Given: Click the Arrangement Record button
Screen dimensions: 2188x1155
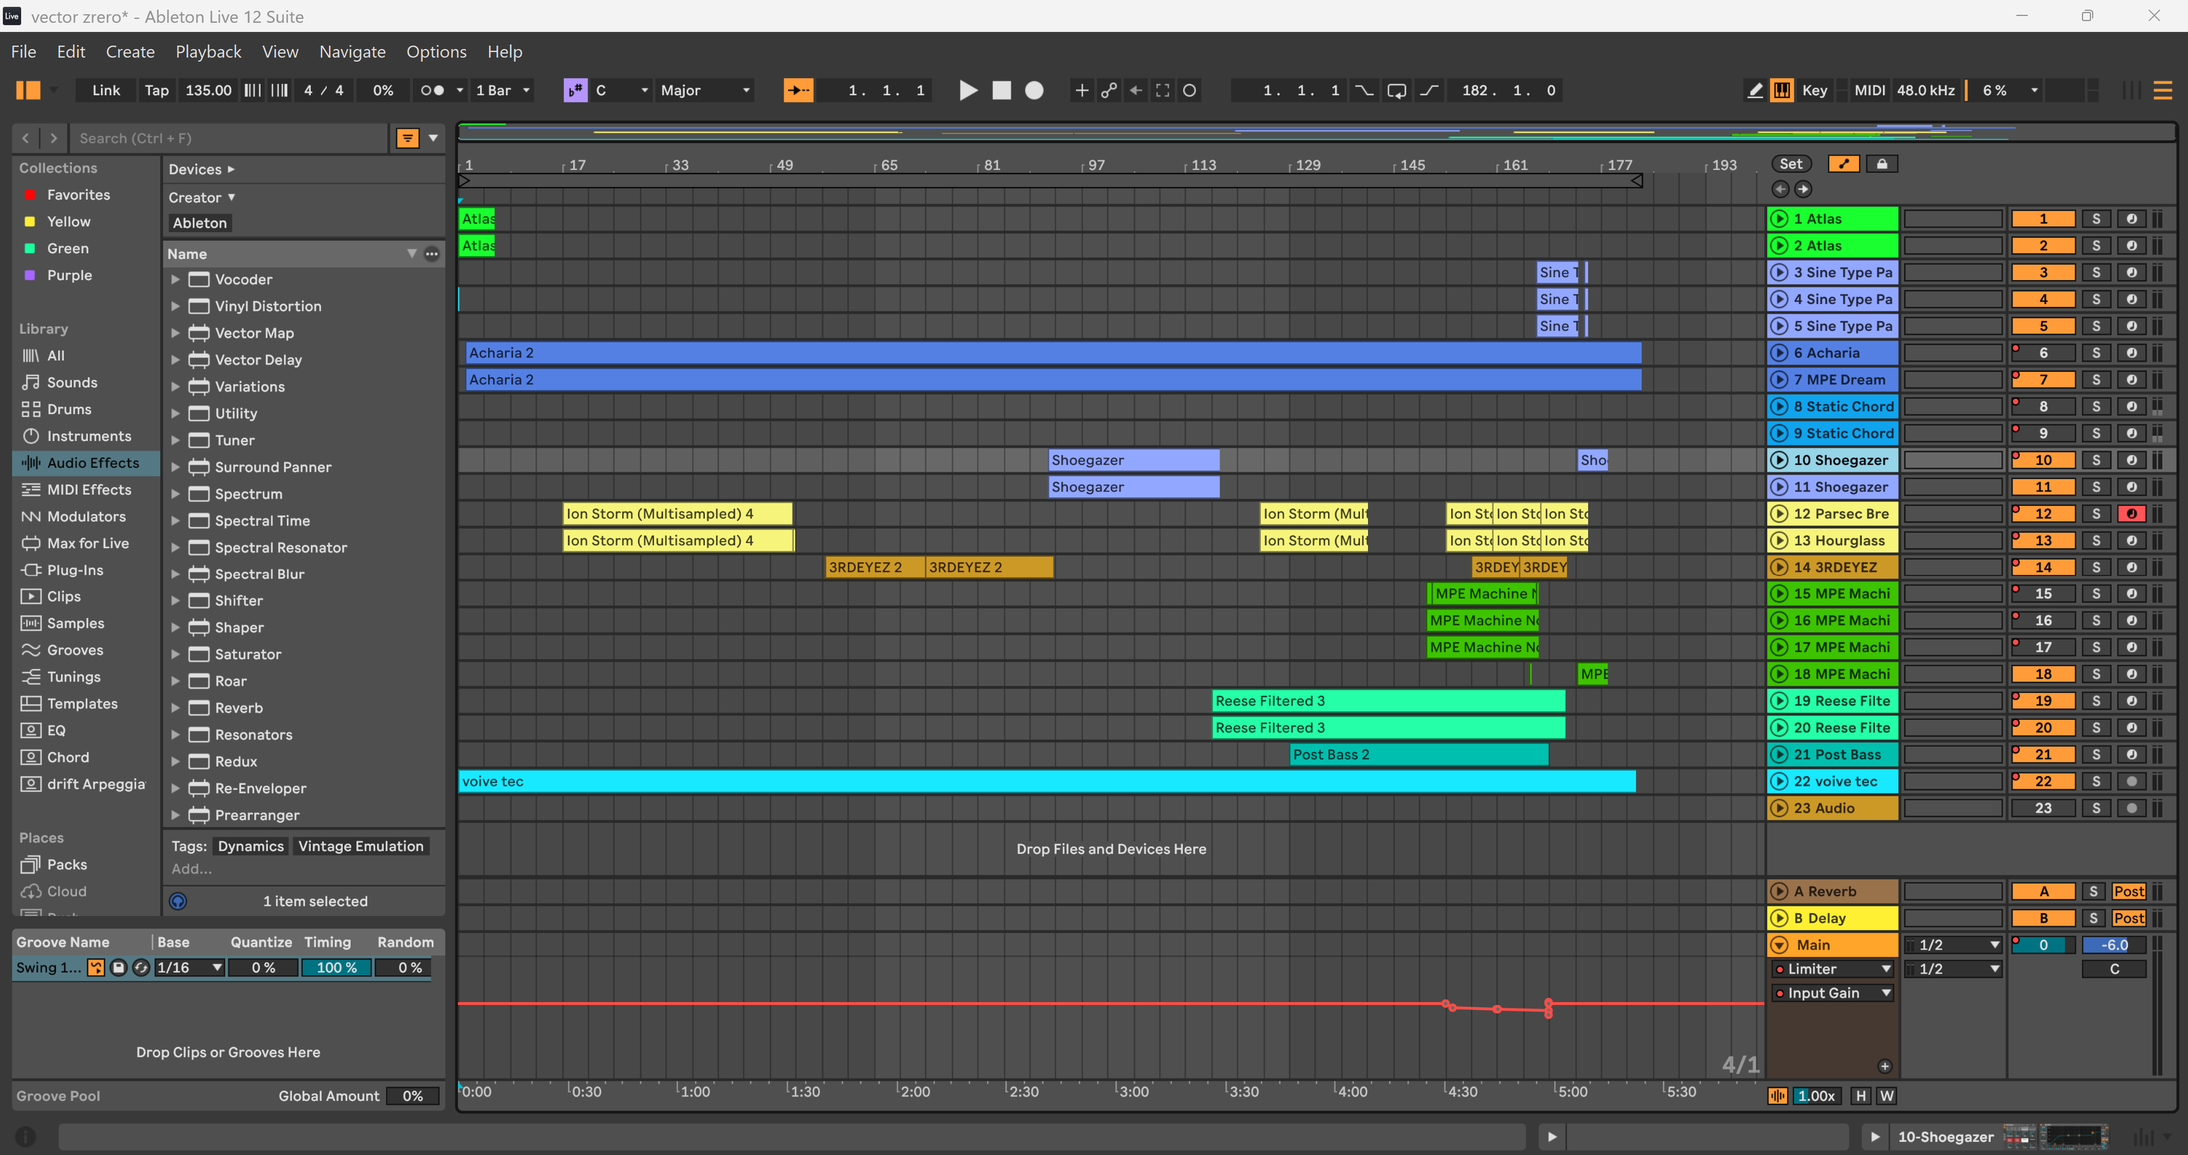Looking at the screenshot, I should coord(1034,90).
